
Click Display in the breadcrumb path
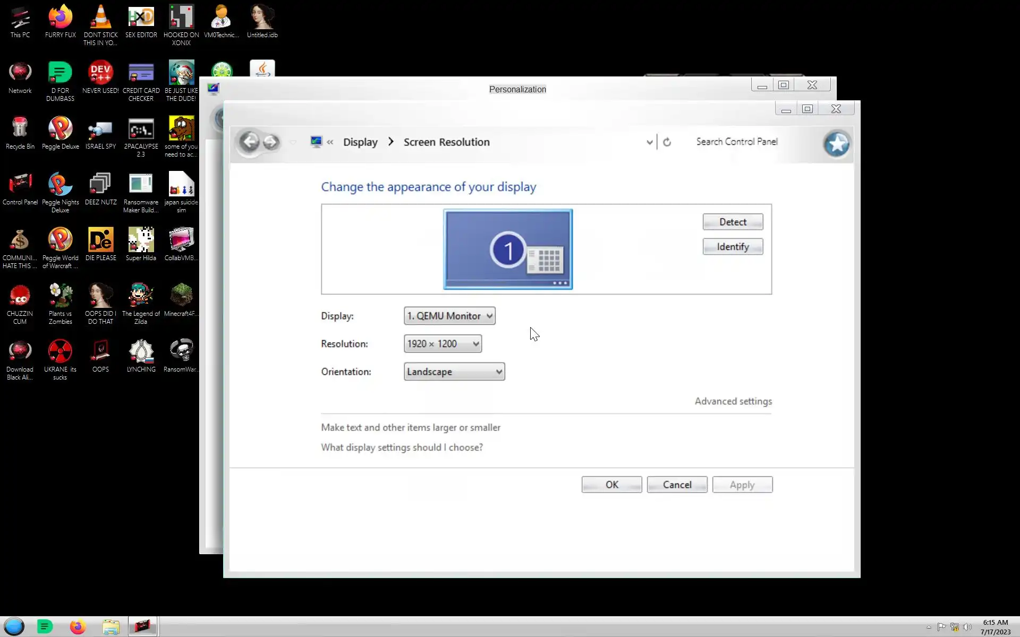360,142
